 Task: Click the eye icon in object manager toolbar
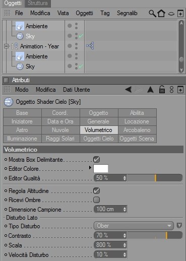point(171,14)
